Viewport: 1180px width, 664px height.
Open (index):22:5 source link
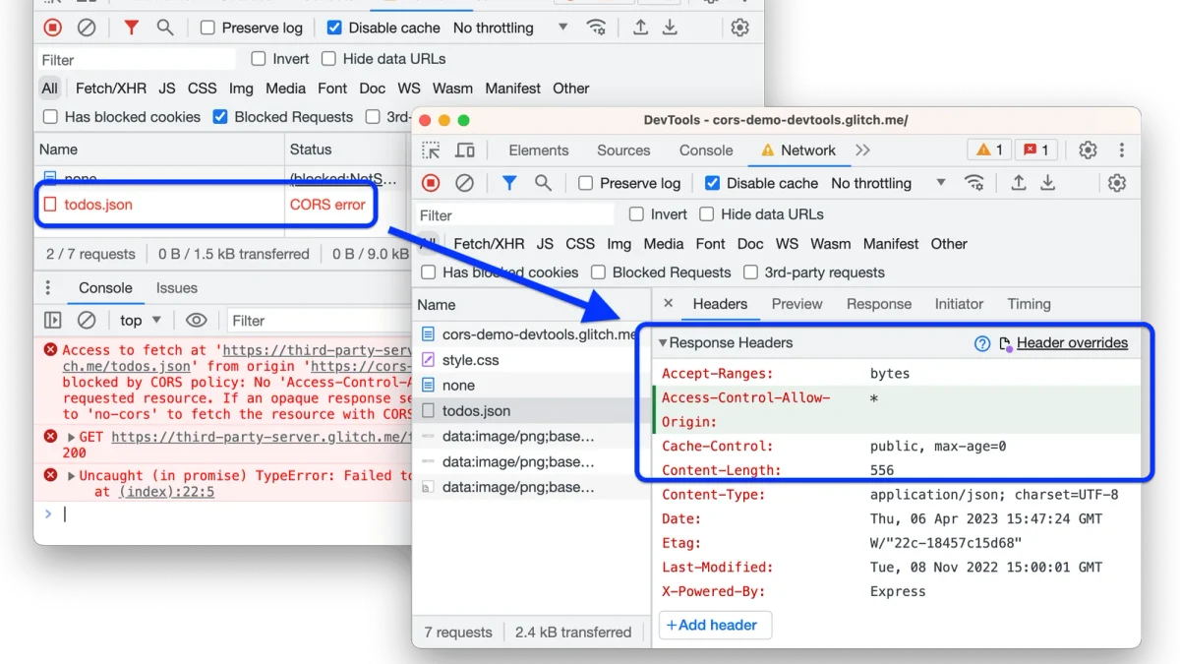point(166,492)
